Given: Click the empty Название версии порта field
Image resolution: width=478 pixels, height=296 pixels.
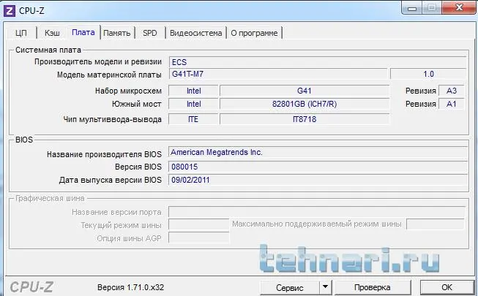Looking at the screenshot, I should [x=317, y=212].
